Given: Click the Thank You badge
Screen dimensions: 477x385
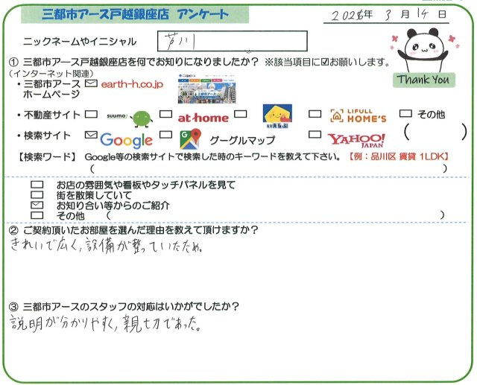Looking at the screenshot, I should 423,80.
